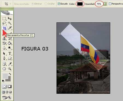Select the Zoom tool
This screenshot has height=101, width=123.
(10, 69)
